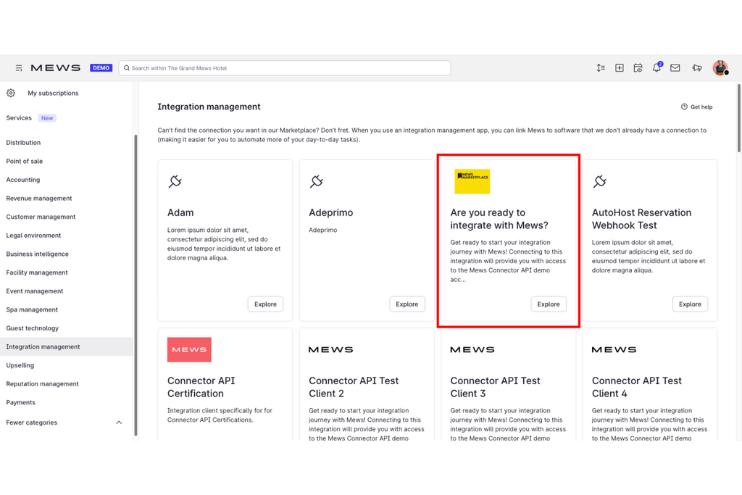Viewport: 742px width, 495px height.
Task: Click Connector API Test Client 2 title
Action: coord(354,387)
